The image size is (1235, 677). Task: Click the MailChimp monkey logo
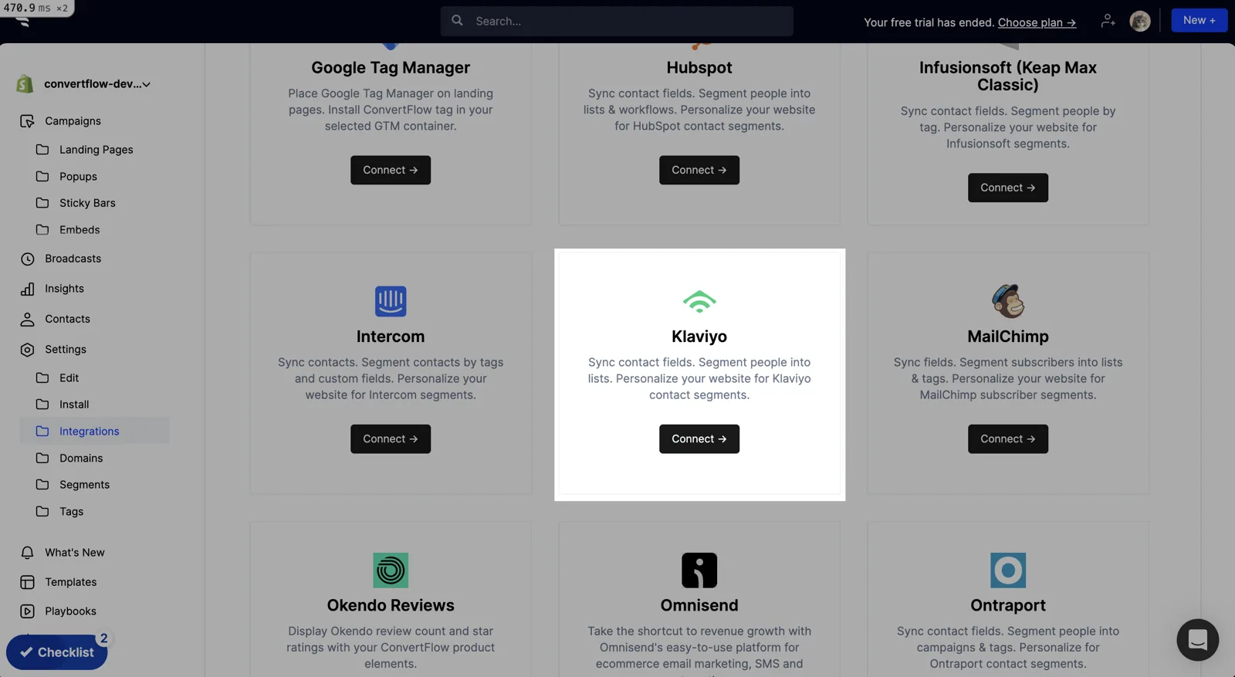(1008, 301)
